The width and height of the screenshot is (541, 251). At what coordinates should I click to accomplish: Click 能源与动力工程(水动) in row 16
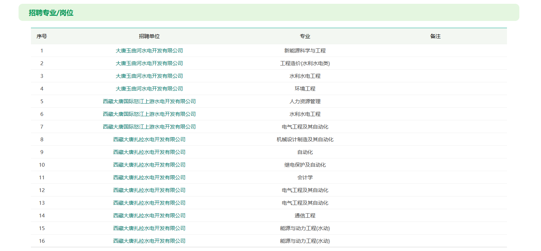click(x=305, y=241)
